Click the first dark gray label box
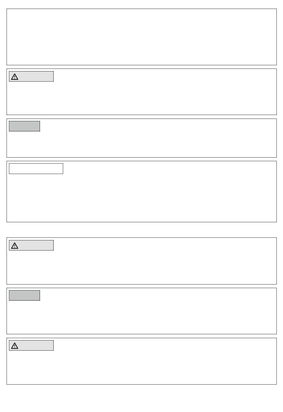 pos(24,126)
